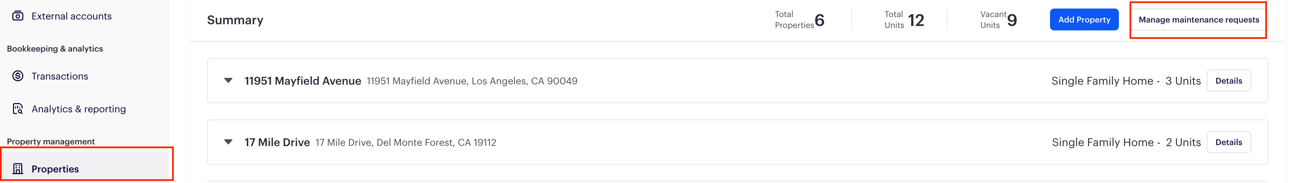This screenshot has width=1291, height=183.
Task: Click the Vacant Units count of 9
Action: pos(1012,20)
